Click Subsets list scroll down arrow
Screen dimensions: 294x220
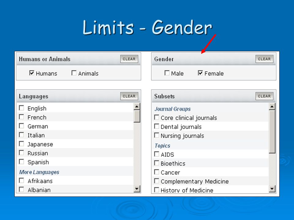(272, 189)
